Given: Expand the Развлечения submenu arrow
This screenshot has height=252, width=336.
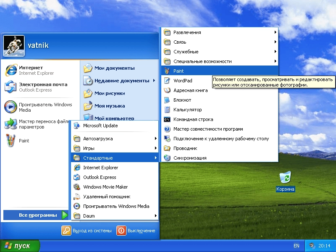Looking at the screenshot, I should tap(276, 32).
